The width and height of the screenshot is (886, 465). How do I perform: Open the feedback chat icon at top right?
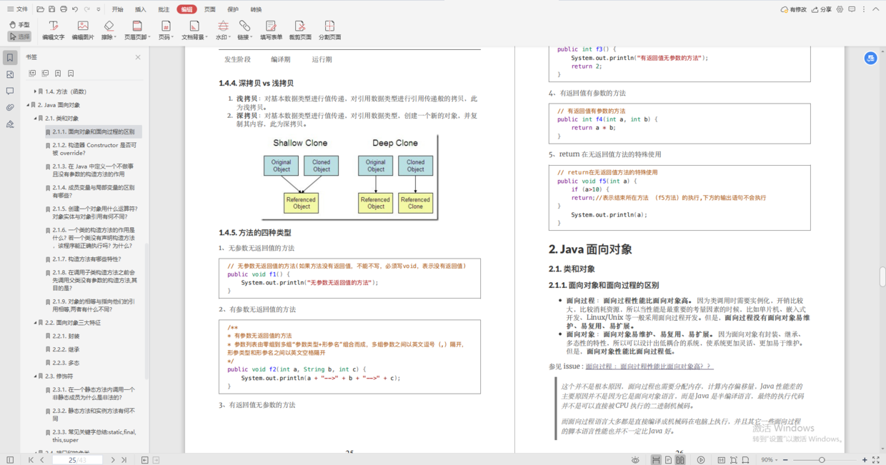point(852,9)
